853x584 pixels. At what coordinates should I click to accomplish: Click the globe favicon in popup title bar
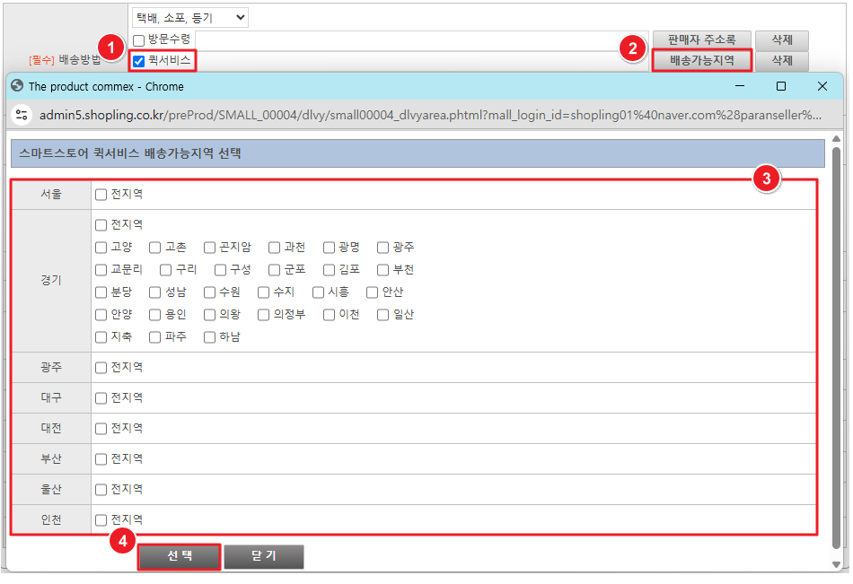click(17, 86)
